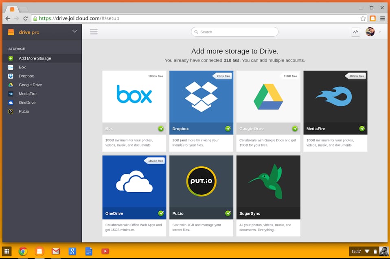
Task: Open OneDrive in the sidebar
Action: pyautogui.click(x=42, y=103)
